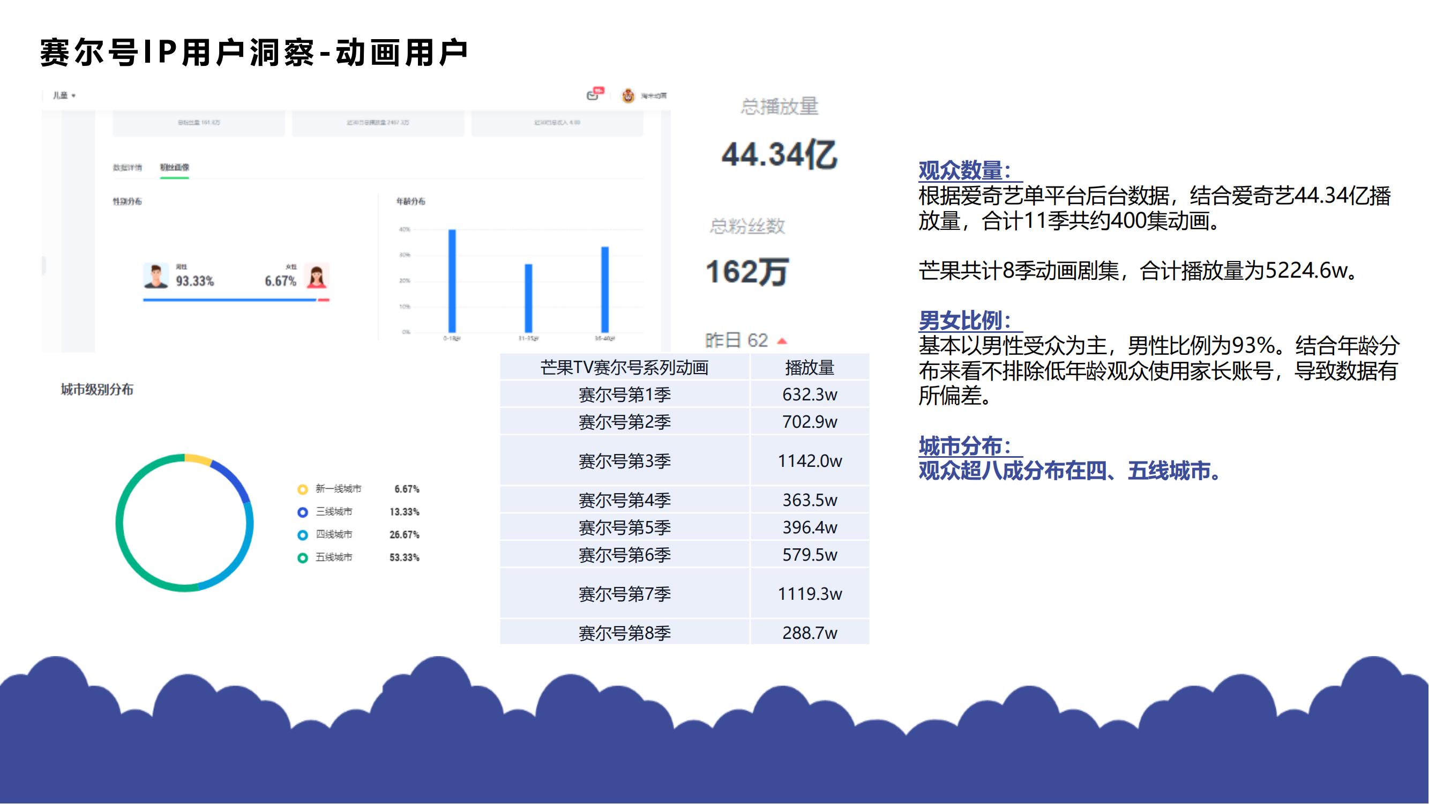Click the 288.7w cell
Screen dimensions: 1429x804
coord(810,632)
